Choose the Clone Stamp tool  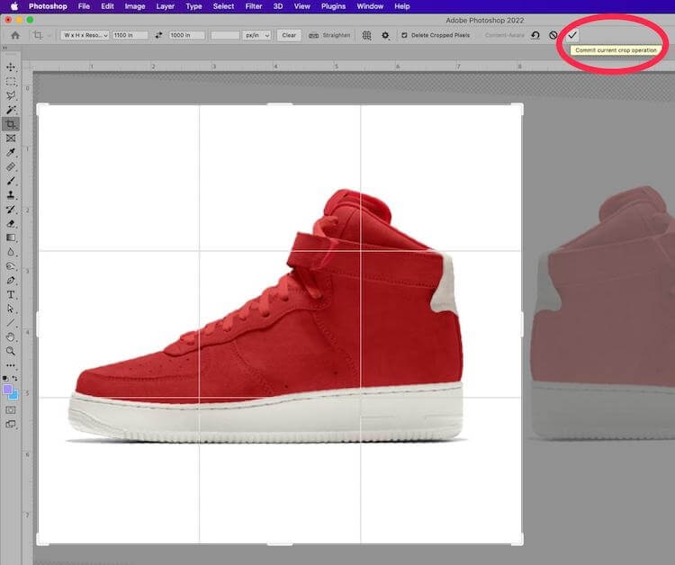tap(11, 194)
